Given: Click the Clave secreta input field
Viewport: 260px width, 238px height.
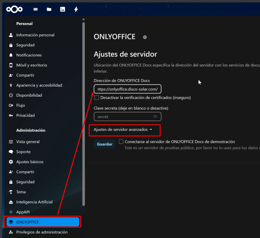Looking at the screenshot, I should [127, 117].
